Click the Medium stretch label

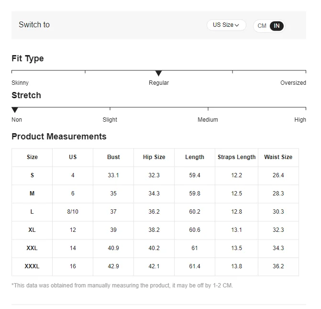coord(208,120)
